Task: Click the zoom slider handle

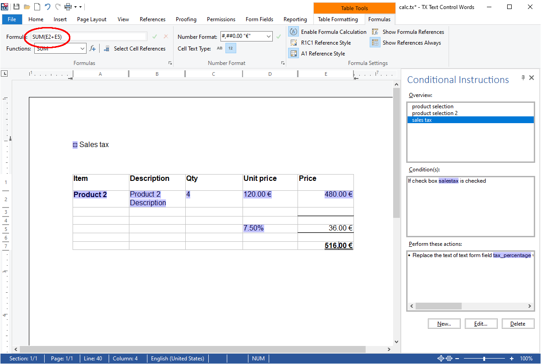Action: coord(484,359)
